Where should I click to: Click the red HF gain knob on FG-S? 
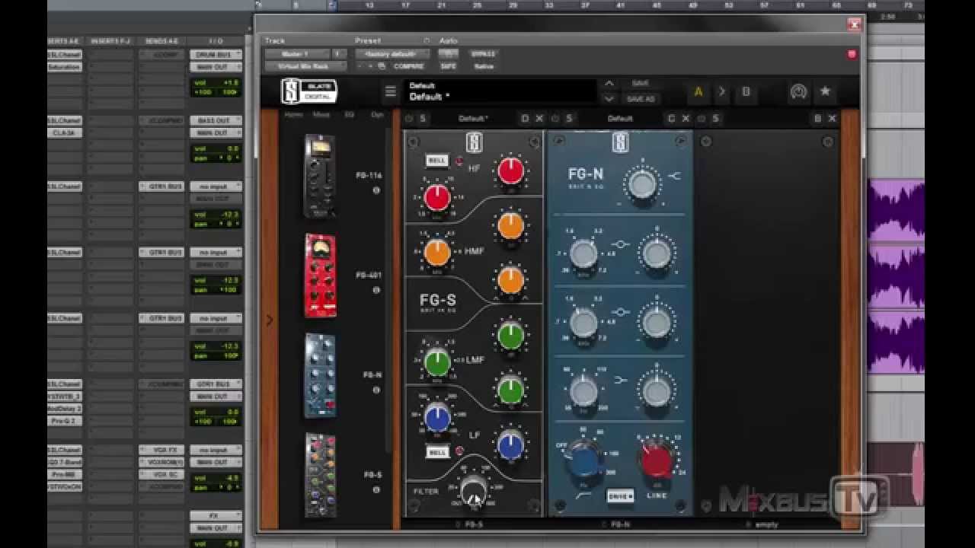click(x=510, y=171)
